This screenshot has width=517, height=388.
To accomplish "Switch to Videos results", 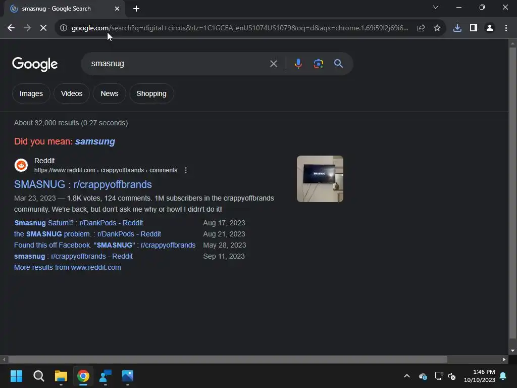I will click(72, 93).
